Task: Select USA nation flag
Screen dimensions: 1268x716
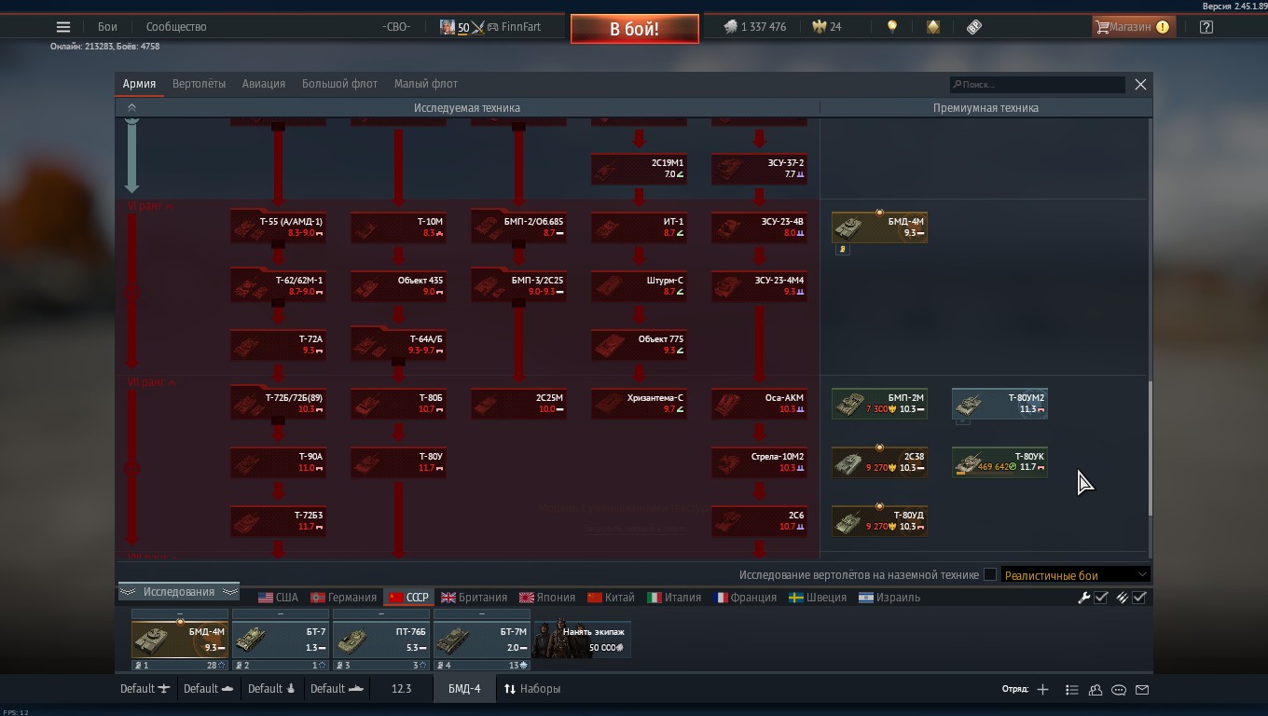Action: [x=278, y=598]
